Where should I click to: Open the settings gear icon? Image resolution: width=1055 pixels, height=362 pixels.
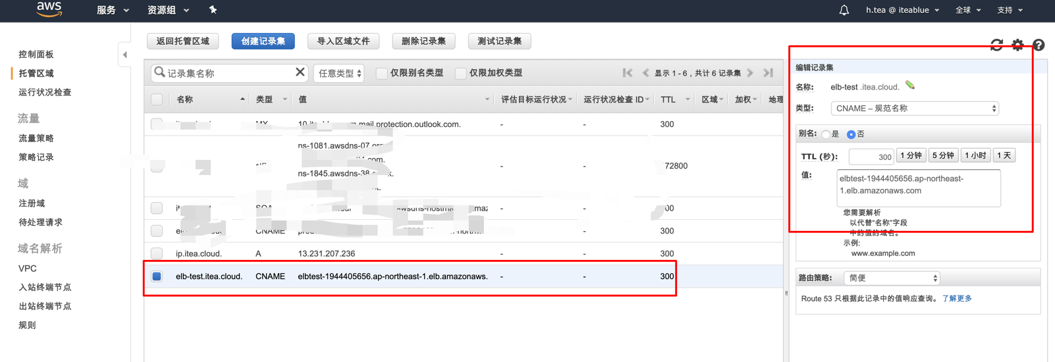1017,45
